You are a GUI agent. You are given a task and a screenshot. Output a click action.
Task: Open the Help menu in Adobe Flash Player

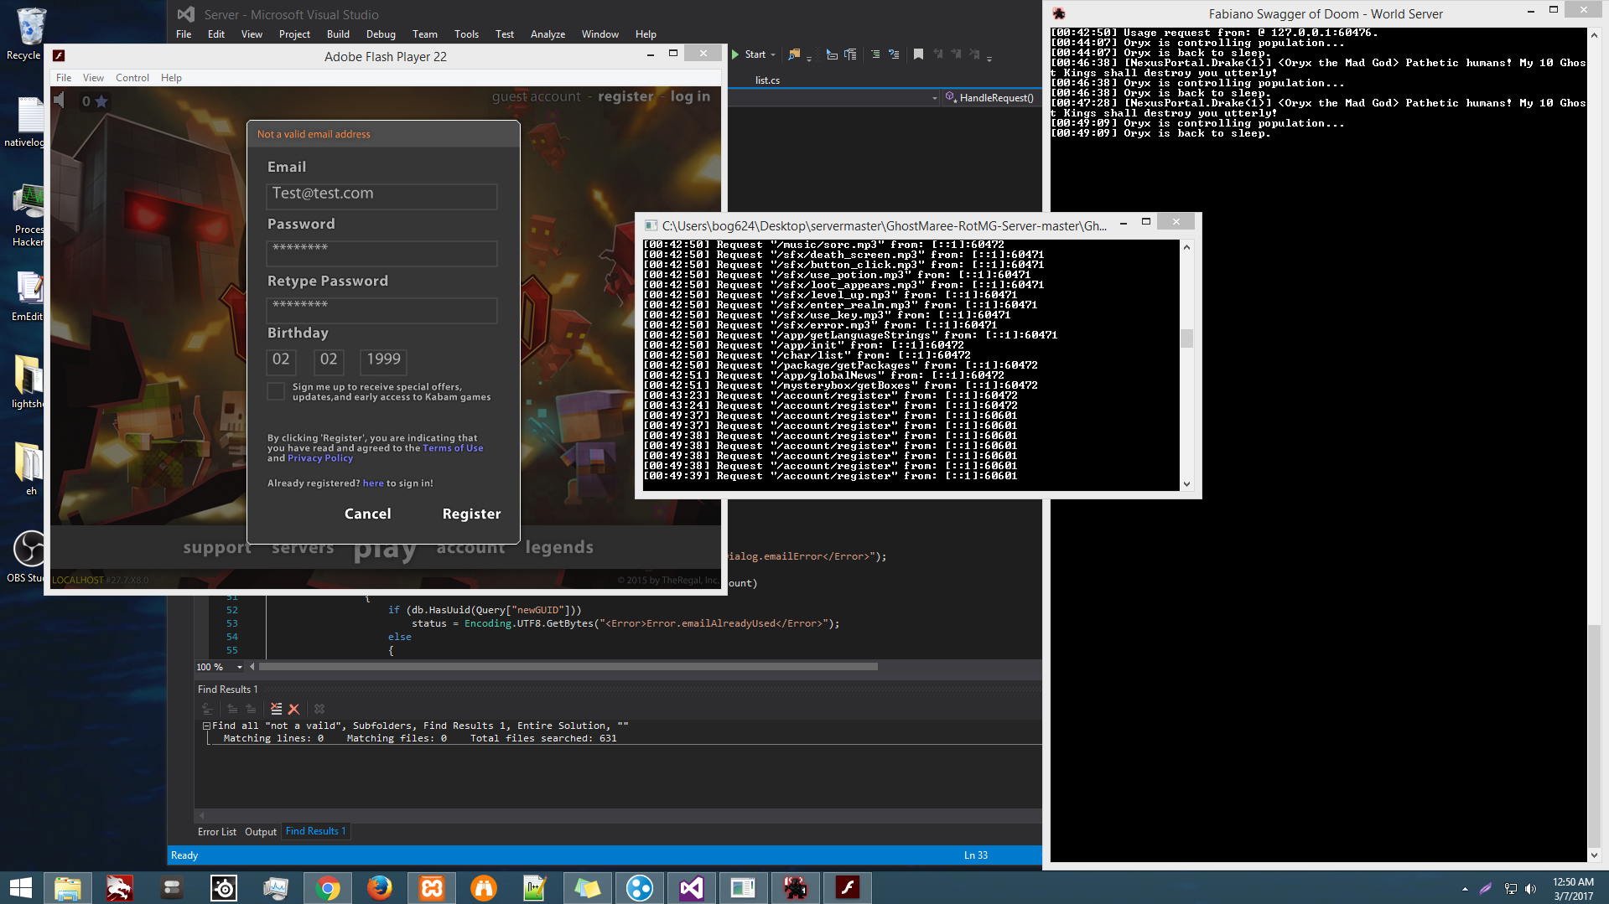pyautogui.click(x=171, y=78)
